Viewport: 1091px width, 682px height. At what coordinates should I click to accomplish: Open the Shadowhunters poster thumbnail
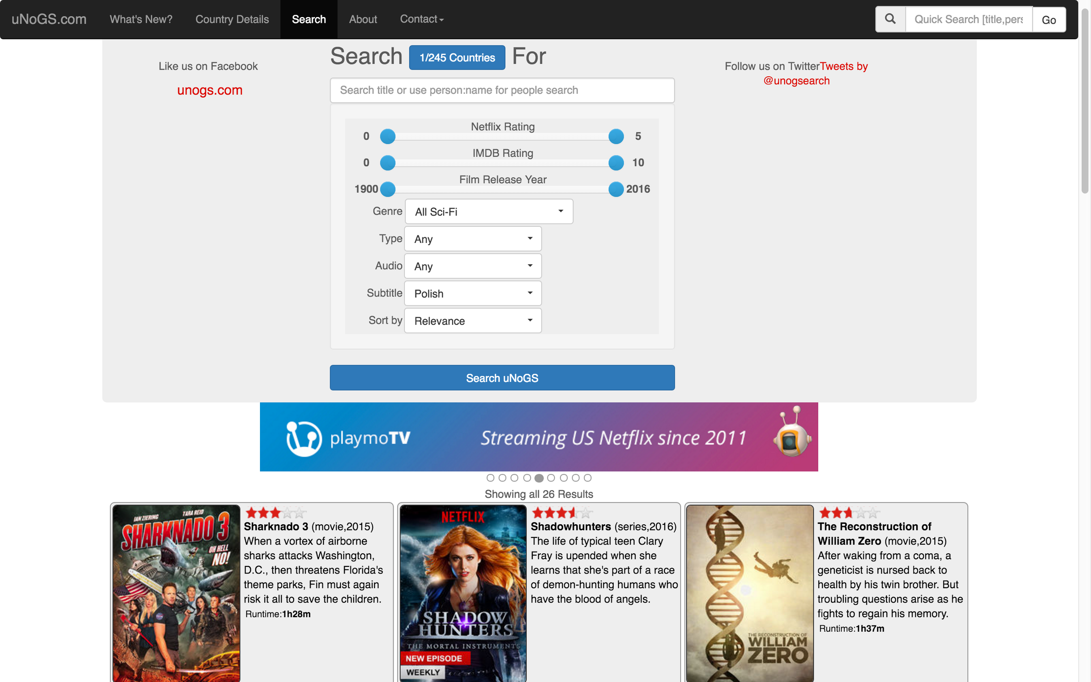tap(463, 593)
